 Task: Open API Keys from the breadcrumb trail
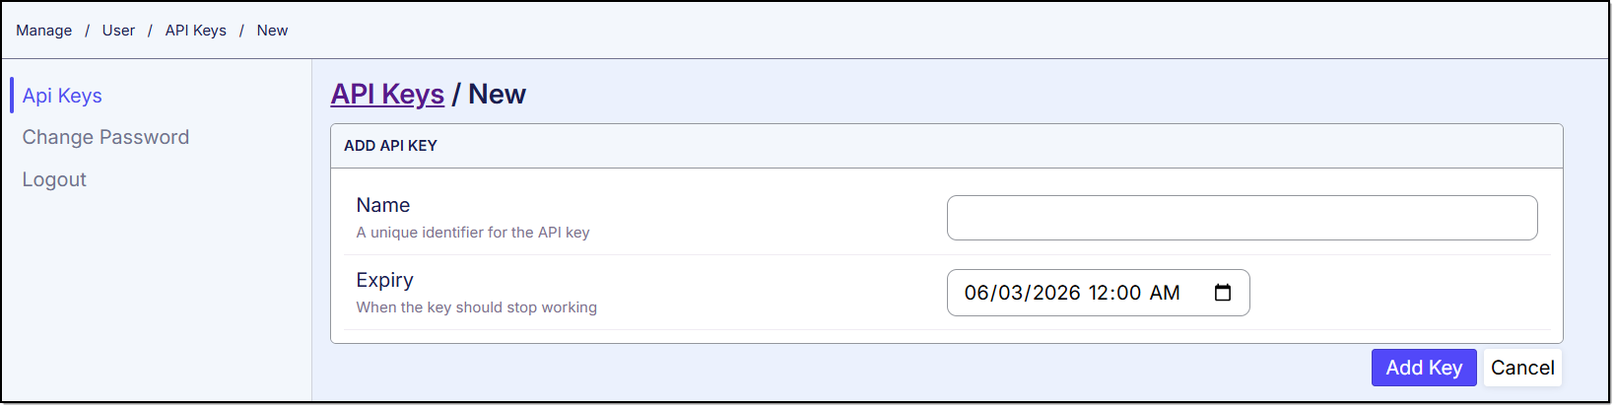click(x=195, y=31)
